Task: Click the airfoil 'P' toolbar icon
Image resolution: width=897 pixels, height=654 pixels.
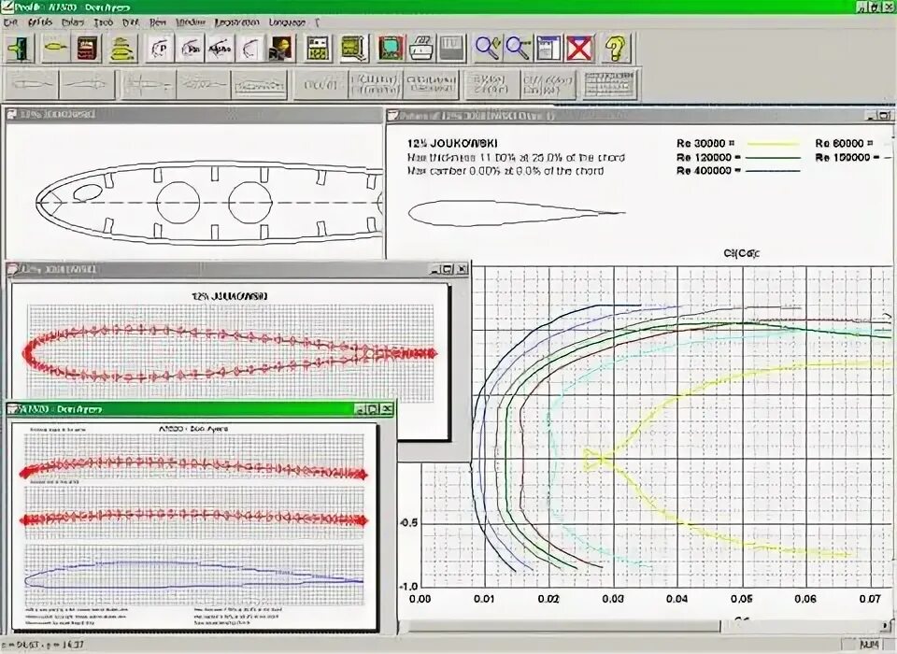Action: point(160,48)
